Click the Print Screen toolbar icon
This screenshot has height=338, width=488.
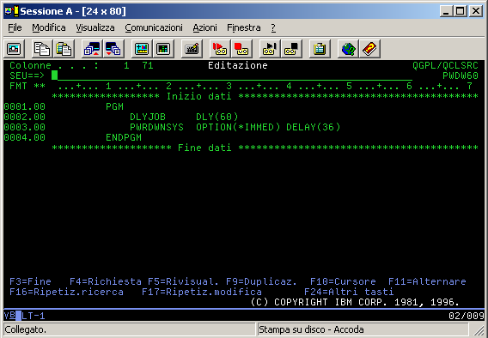tap(14, 49)
